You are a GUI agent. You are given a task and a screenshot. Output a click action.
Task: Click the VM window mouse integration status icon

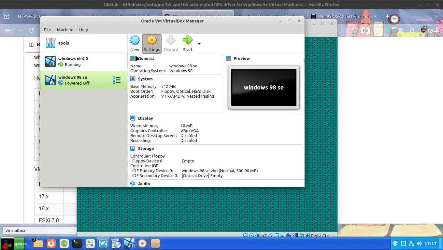(301, 236)
